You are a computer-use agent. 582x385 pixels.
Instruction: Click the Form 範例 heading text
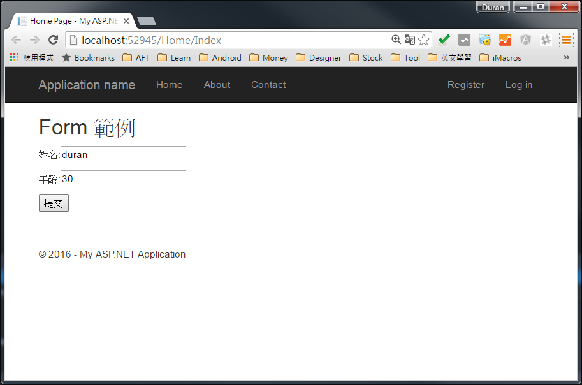(87, 127)
